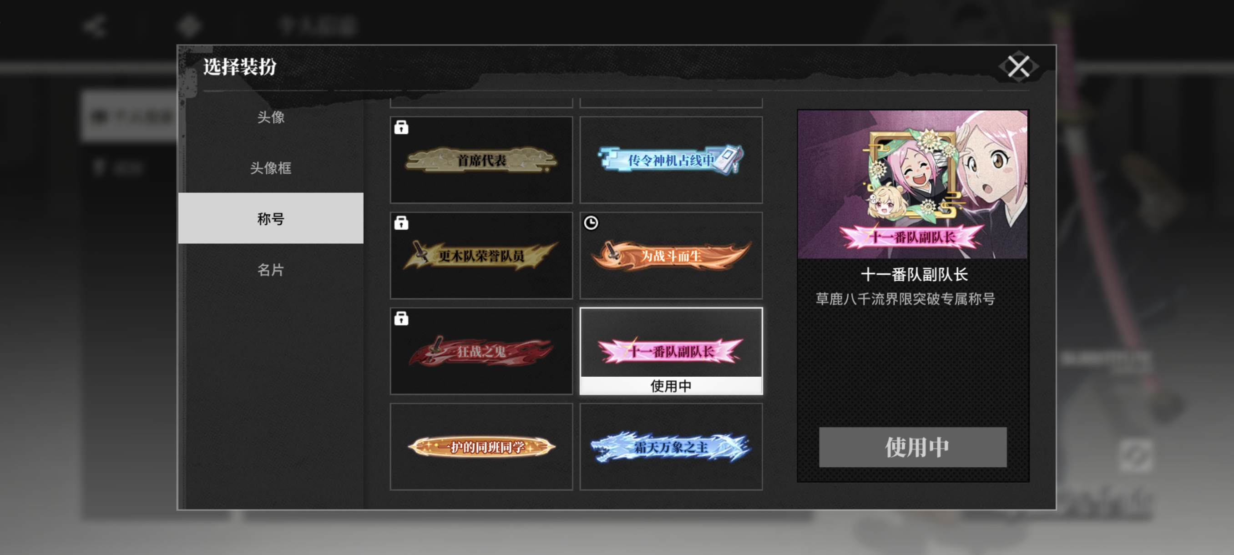
Task: Choose the 一护的同班同学 title
Action: 481,446
